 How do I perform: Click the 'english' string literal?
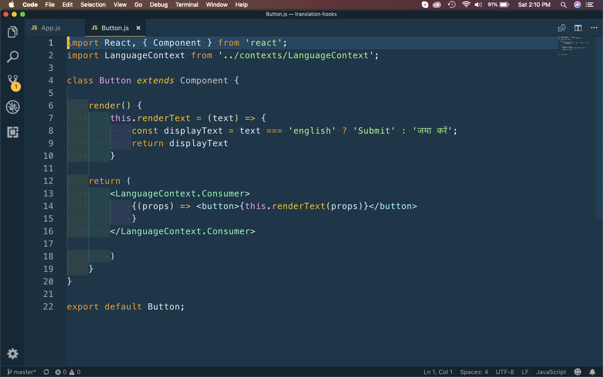312,131
